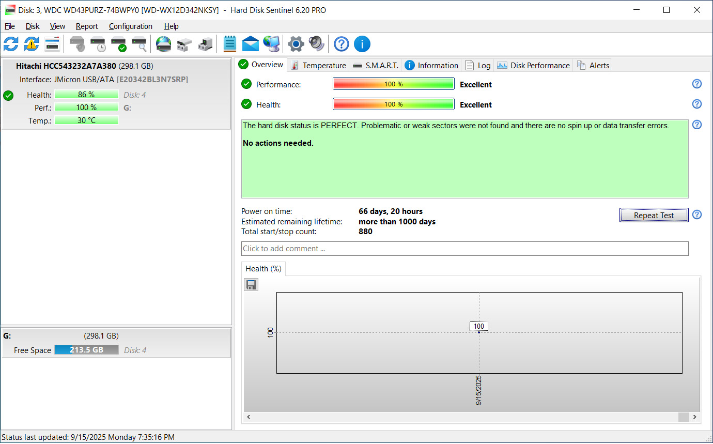
Task: Select the Hitachi HCC543232A7A380 disk entry
Action: tap(116, 94)
